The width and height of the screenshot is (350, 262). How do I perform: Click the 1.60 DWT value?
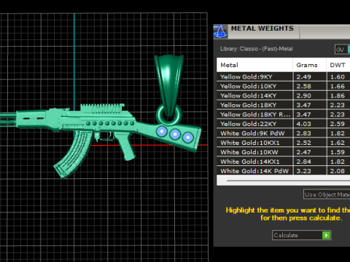pos(338,77)
